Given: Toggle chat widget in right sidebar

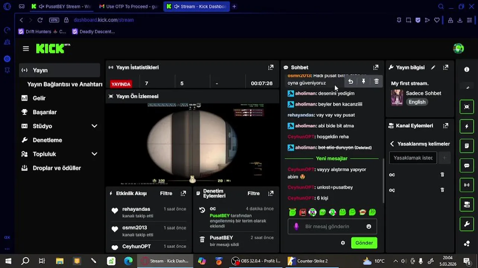Looking at the screenshot, I should click(x=467, y=166).
